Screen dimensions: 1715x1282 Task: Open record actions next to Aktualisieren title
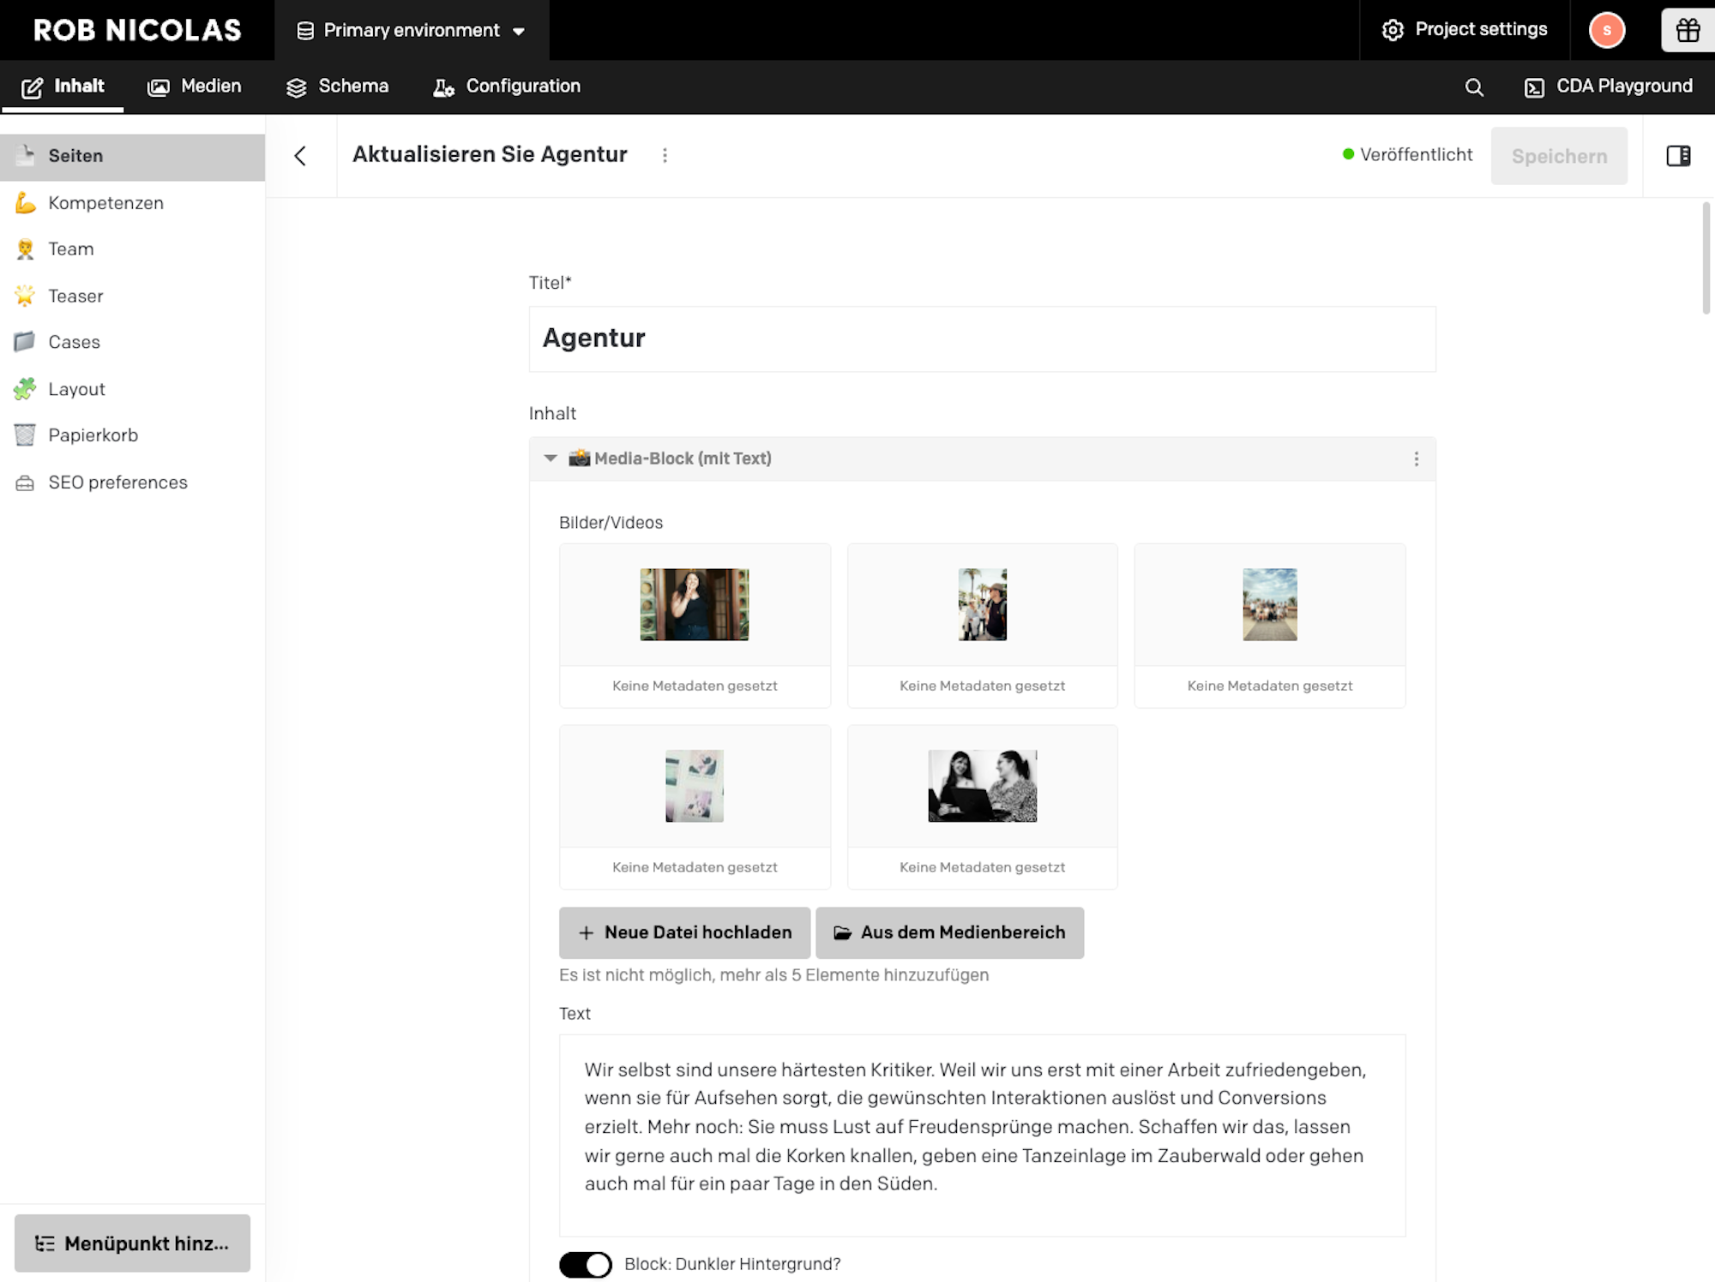[x=665, y=155]
